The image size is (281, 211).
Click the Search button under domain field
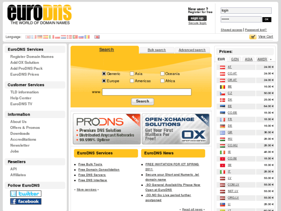(143, 101)
